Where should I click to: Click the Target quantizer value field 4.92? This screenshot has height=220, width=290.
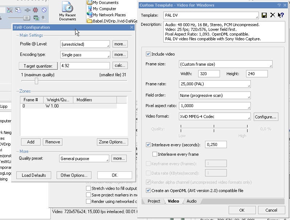pos(85,66)
